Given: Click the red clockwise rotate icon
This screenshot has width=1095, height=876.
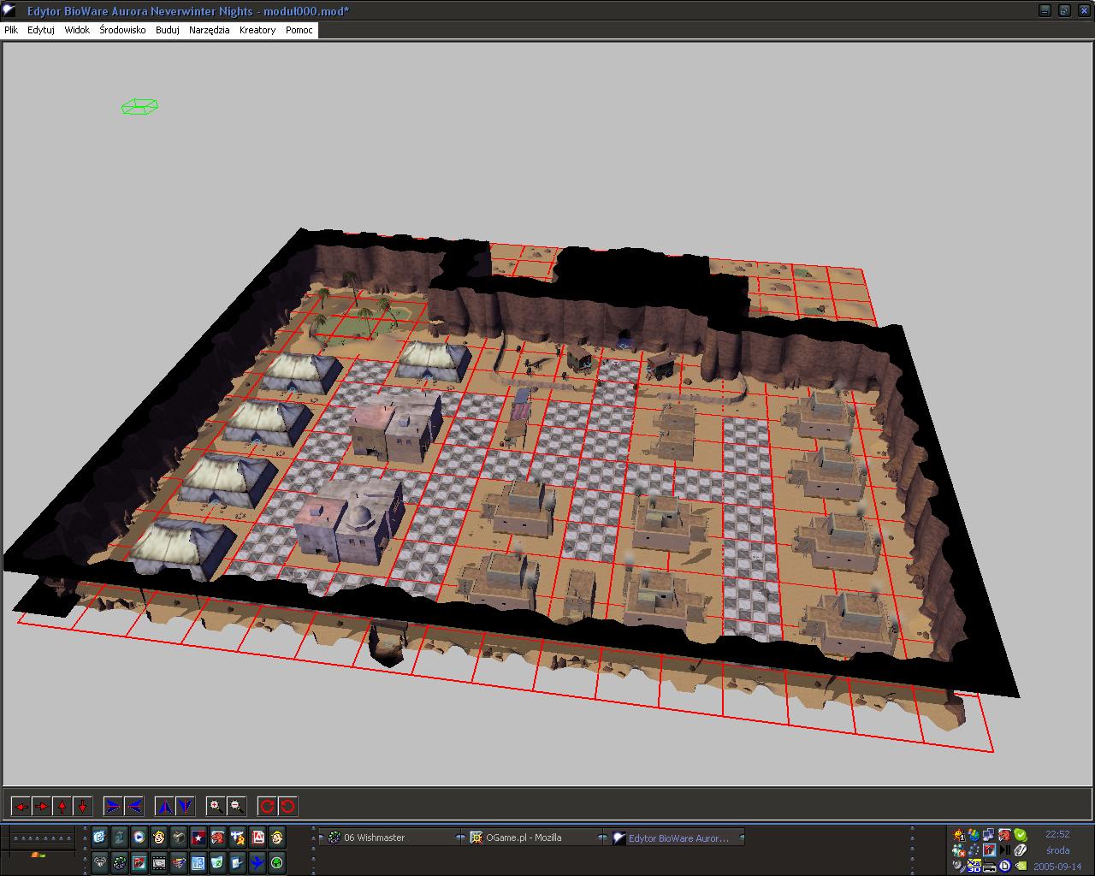Looking at the screenshot, I should click(267, 806).
